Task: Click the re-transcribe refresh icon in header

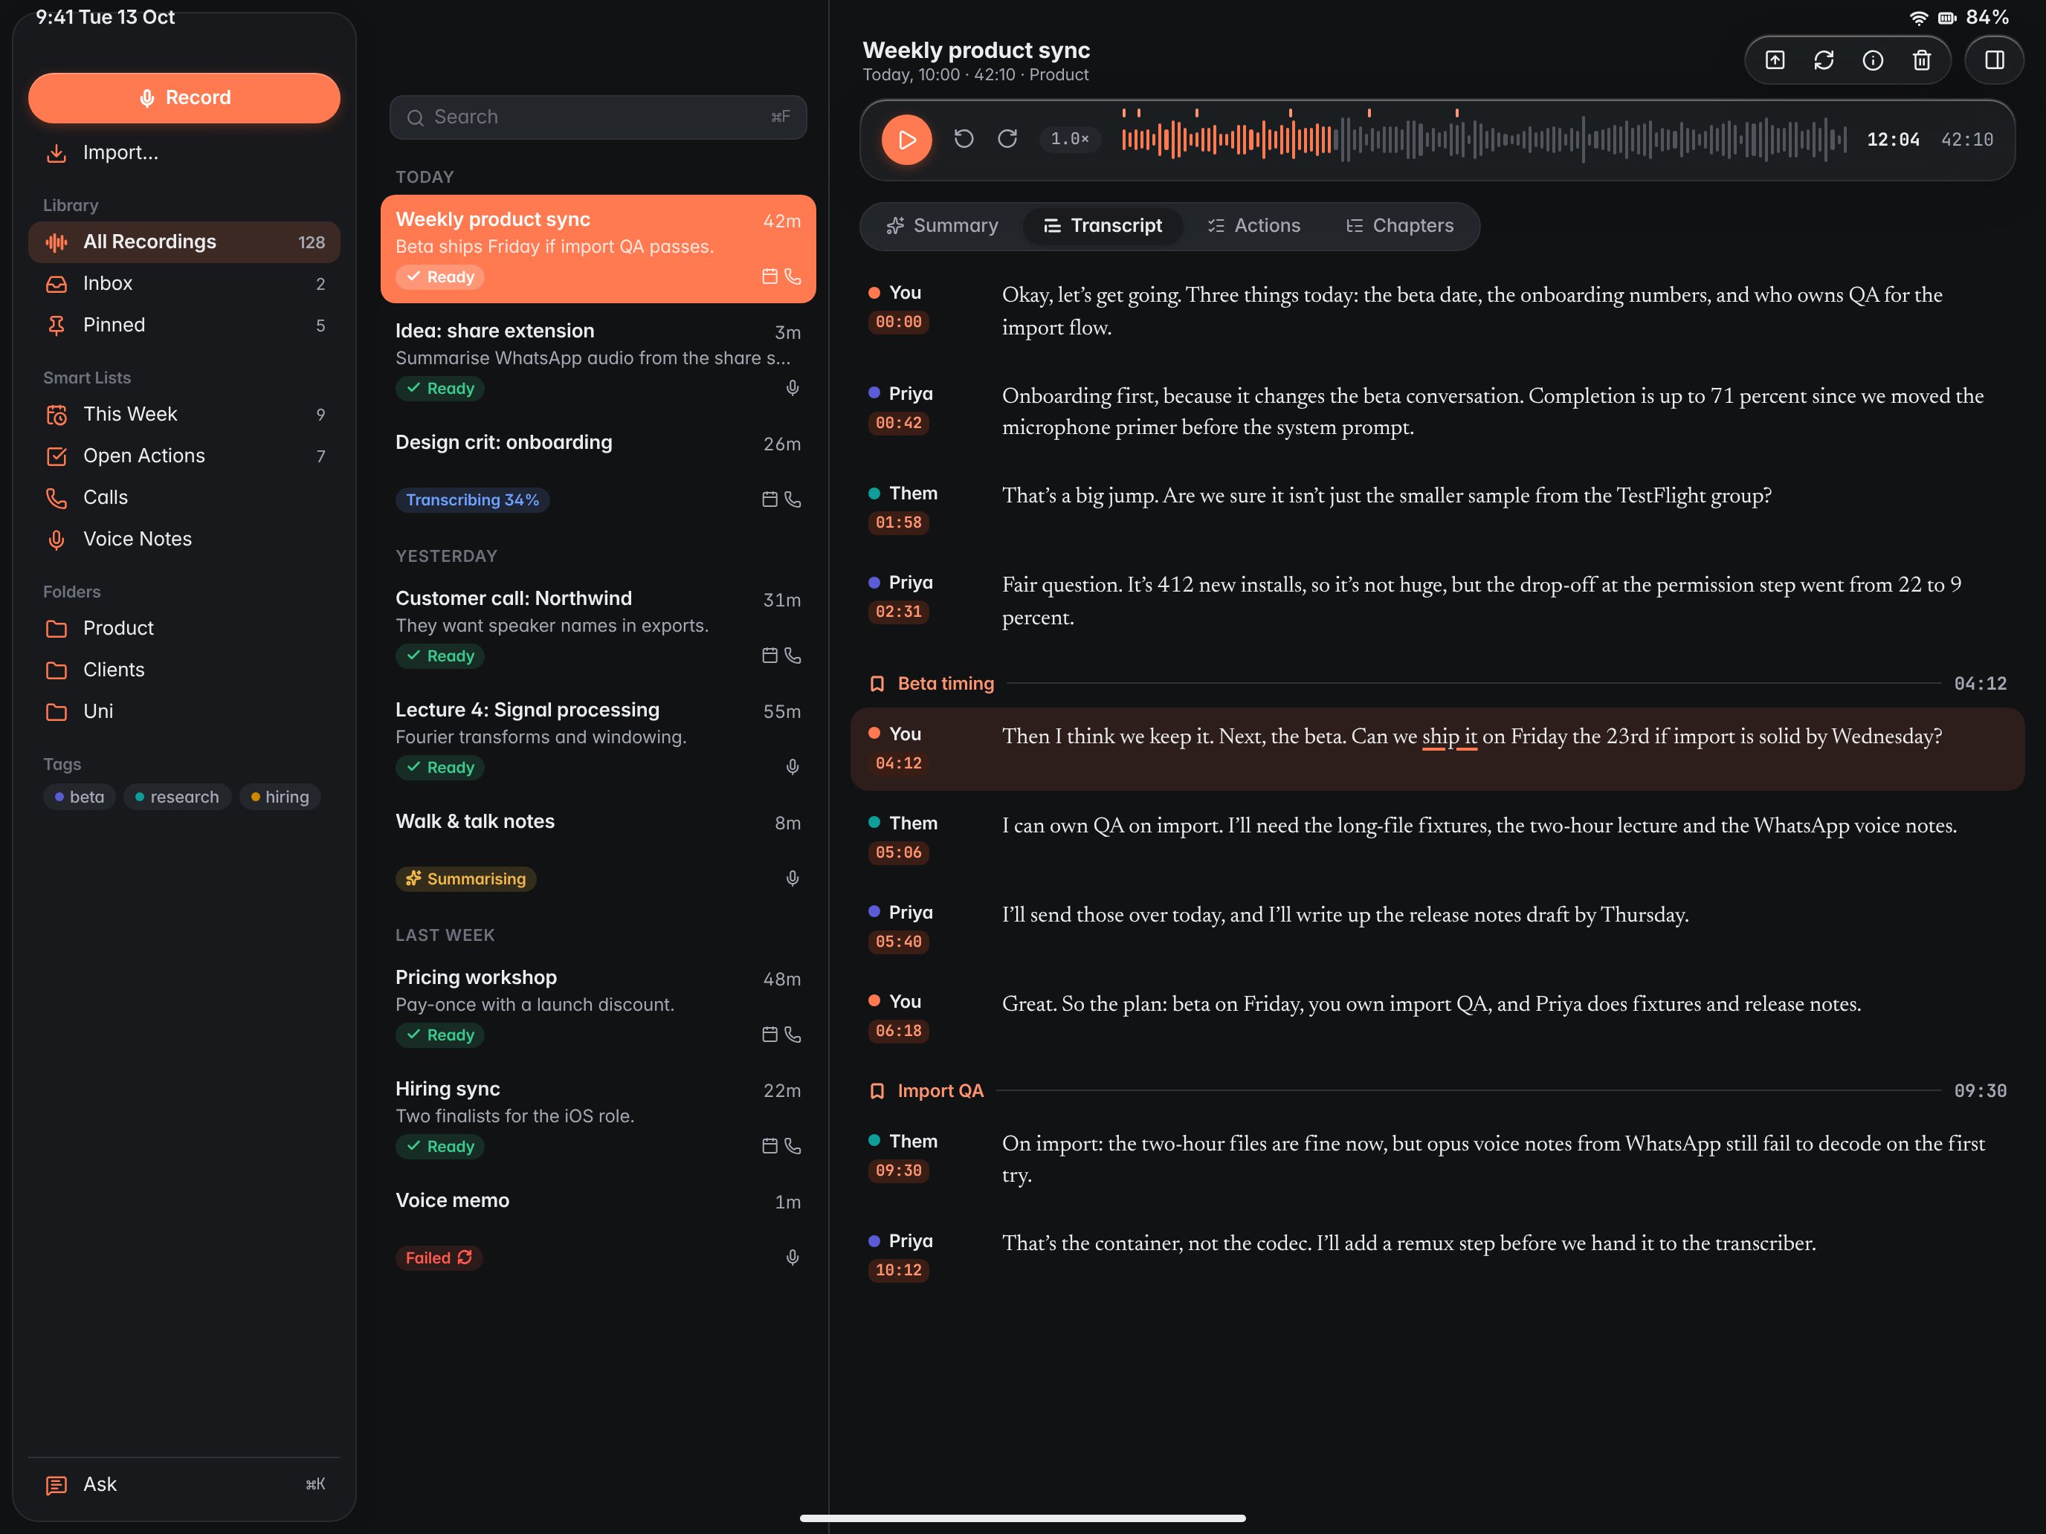Action: click(1823, 60)
